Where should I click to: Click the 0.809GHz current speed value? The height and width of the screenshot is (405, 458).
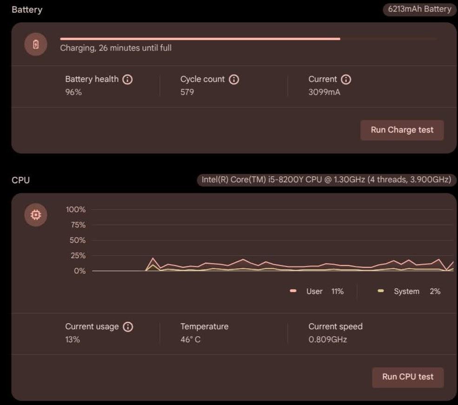pyautogui.click(x=327, y=340)
